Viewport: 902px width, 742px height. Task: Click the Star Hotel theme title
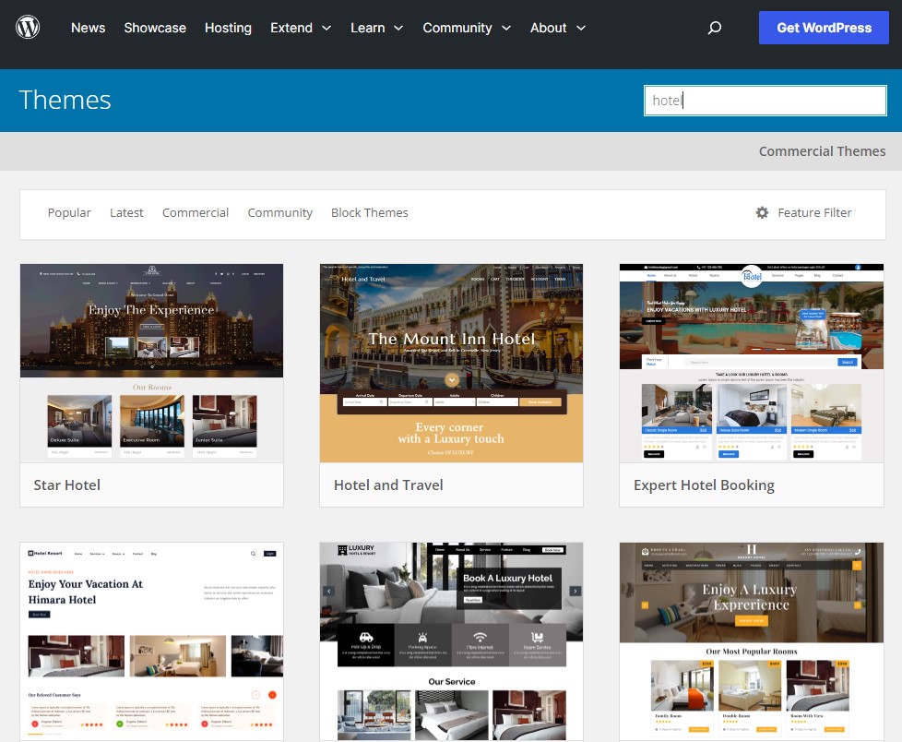point(66,485)
